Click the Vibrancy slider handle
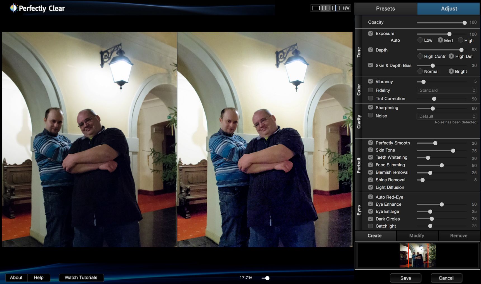 423,82
